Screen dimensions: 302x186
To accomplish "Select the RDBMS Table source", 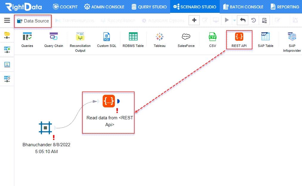I will click(x=133, y=37).
